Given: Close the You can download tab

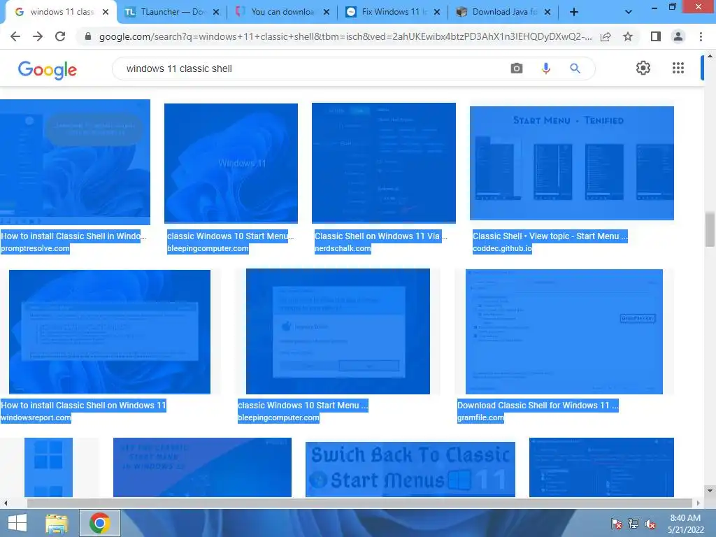Looking at the screenshot, I should 327,12.
